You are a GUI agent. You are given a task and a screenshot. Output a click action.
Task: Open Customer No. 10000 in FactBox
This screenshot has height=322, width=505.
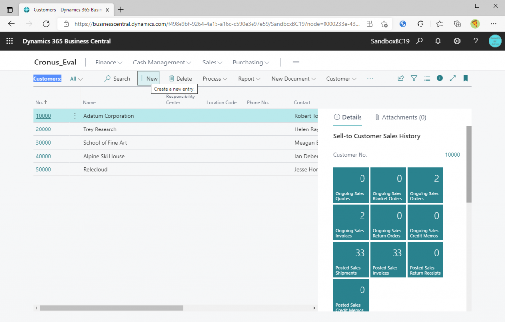[453, 155]
